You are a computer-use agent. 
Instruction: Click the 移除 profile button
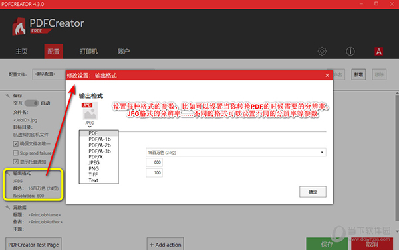tap(379, 74)
